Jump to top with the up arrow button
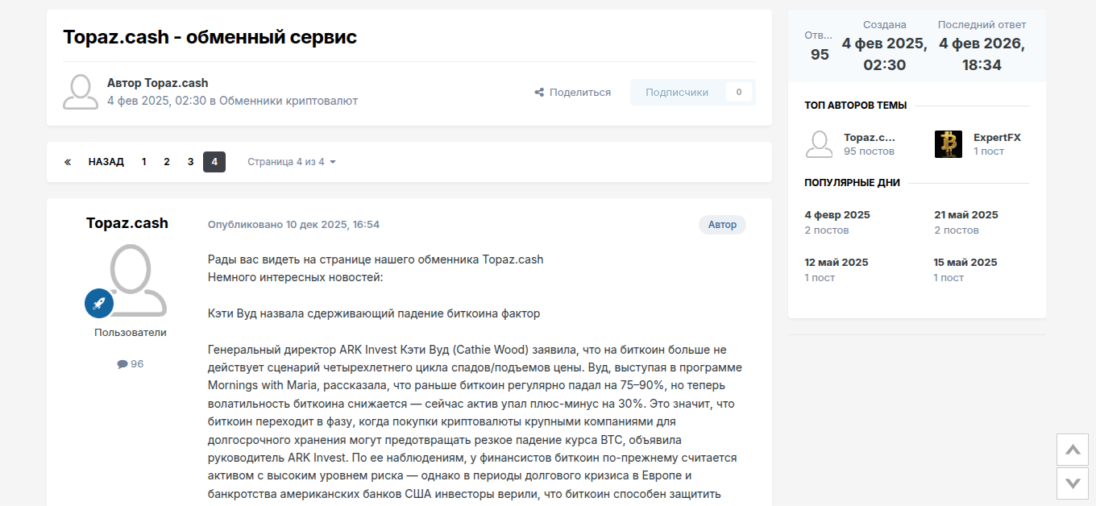Viewport: 1096px width, 506px height. click(x=1073, y=450)
